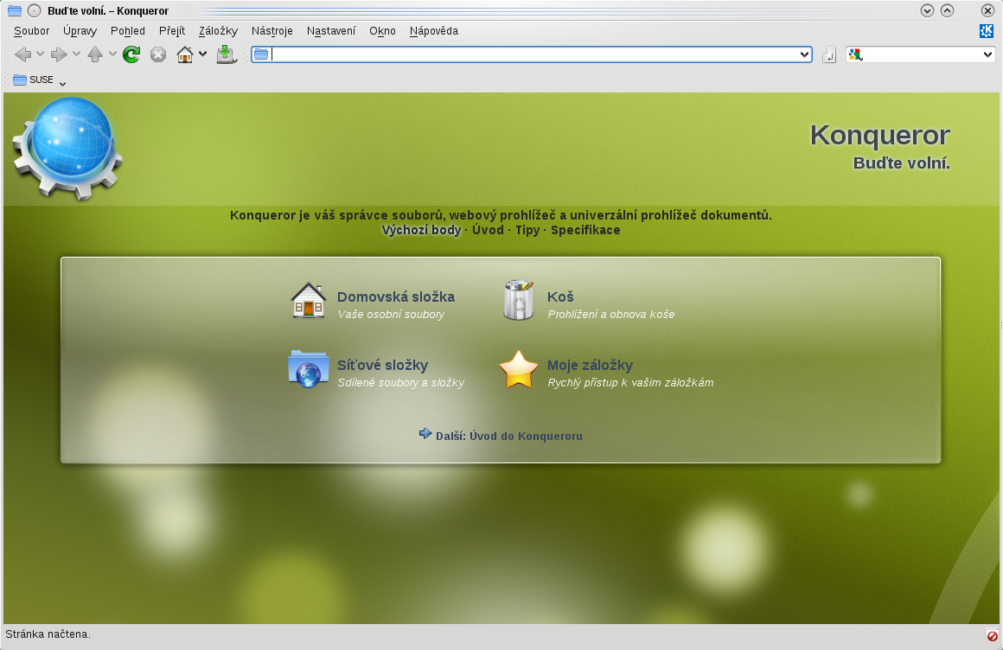Click the Stránka načtena status text
Viewport: 1003px width, 650px height.
(x=48, y=634)
